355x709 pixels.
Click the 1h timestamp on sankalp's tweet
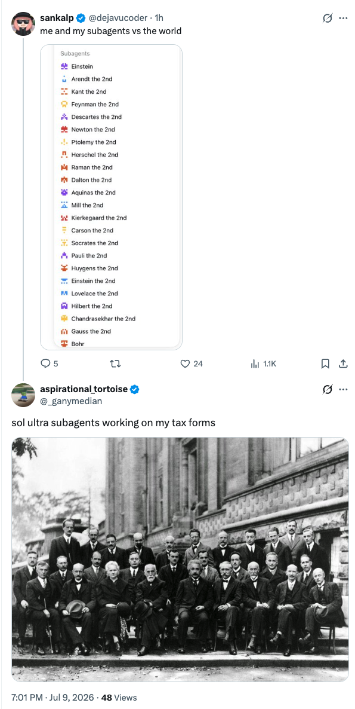pos(159,18)
